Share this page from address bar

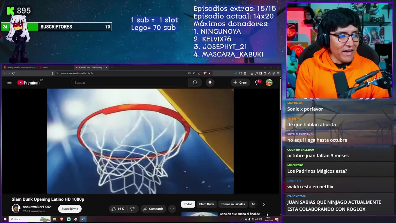[199, 73]
